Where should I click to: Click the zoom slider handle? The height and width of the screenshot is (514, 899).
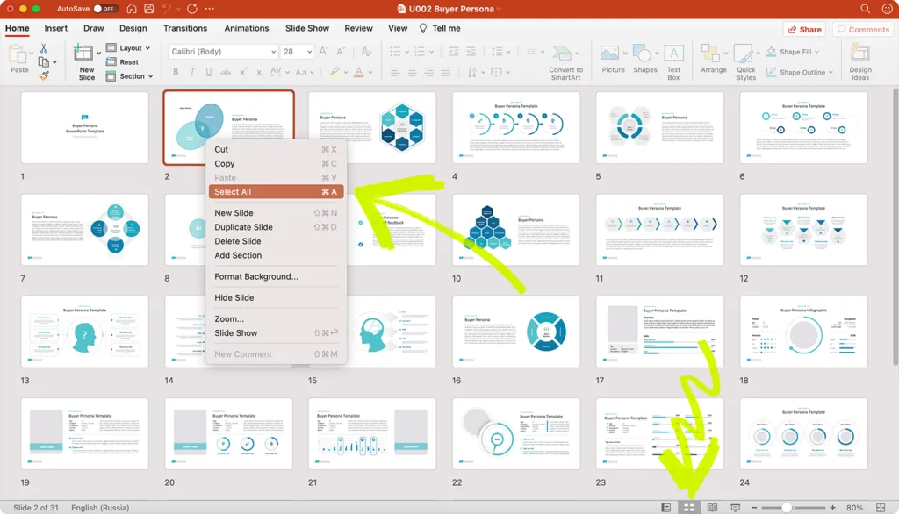[788, 508]
